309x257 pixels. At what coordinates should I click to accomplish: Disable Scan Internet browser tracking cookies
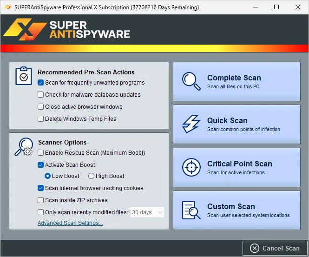40,188
